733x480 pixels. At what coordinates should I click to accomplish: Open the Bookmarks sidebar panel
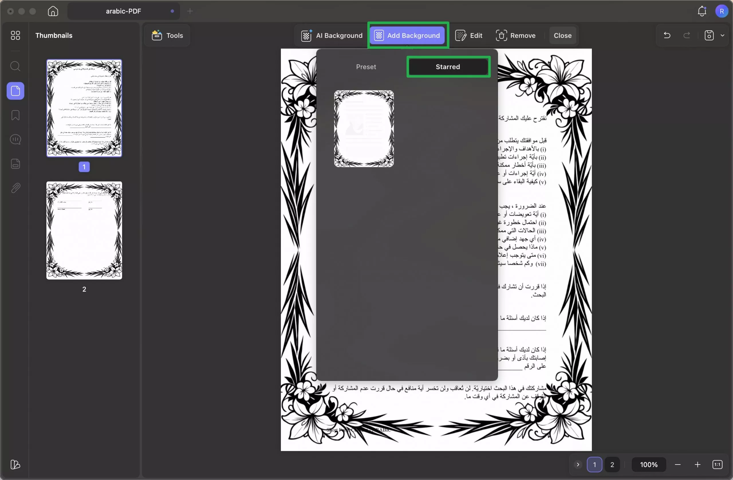[15, 115]
